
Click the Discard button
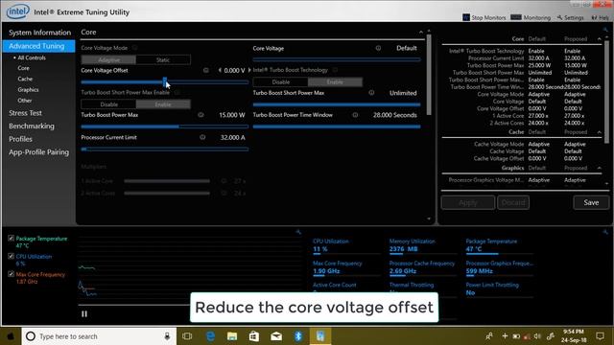(x=513, y=202)
